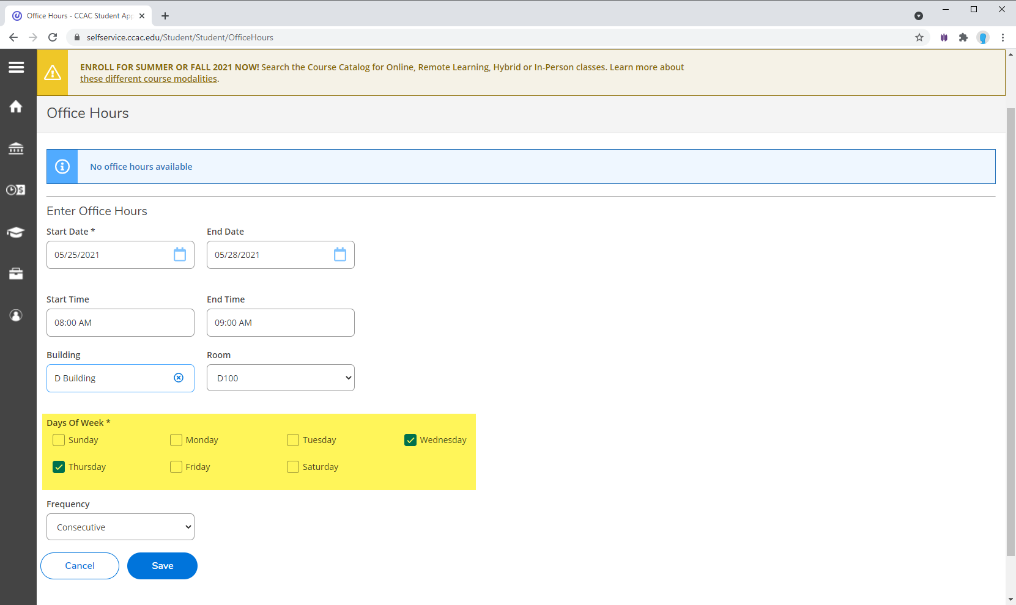The height and width of the screenshot is (605, 1016).
Task: Edit the End Date field
Action: click(x=281, y=255)
